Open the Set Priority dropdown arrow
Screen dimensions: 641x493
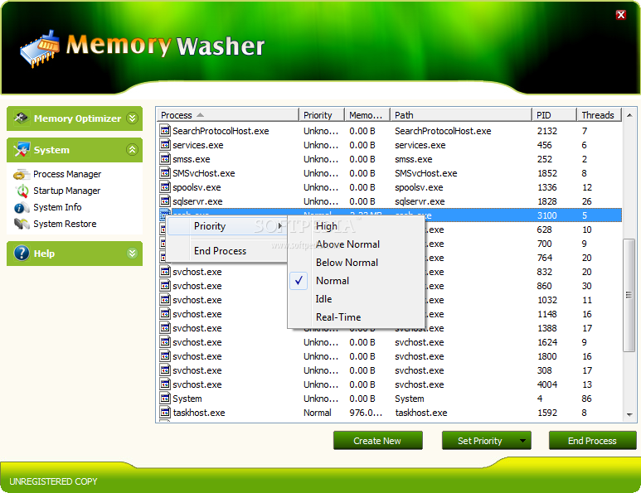522,441
